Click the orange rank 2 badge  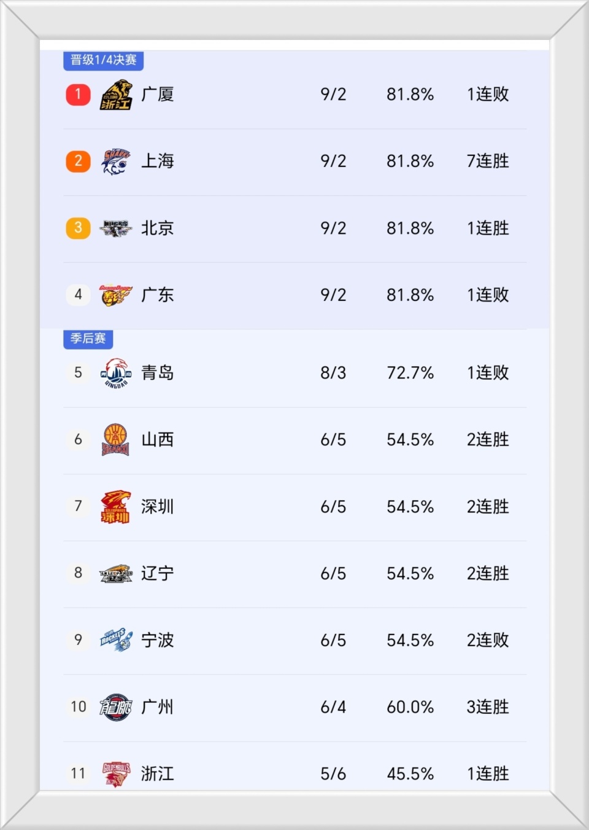point(78,162)
